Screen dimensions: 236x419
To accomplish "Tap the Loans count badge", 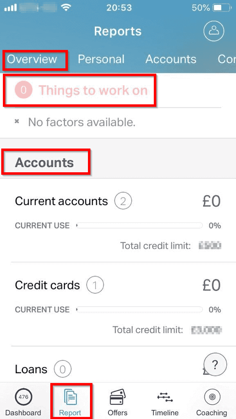I will click(63, 369).
